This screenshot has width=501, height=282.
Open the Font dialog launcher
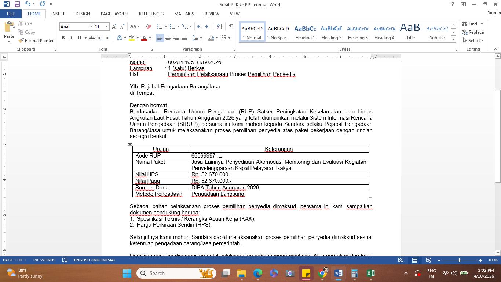point(151,49)
